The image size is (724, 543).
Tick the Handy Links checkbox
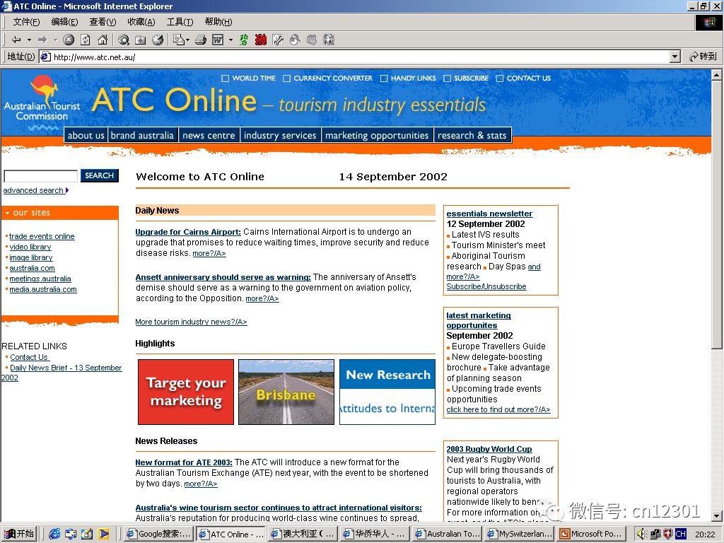(x=384, y=78)
